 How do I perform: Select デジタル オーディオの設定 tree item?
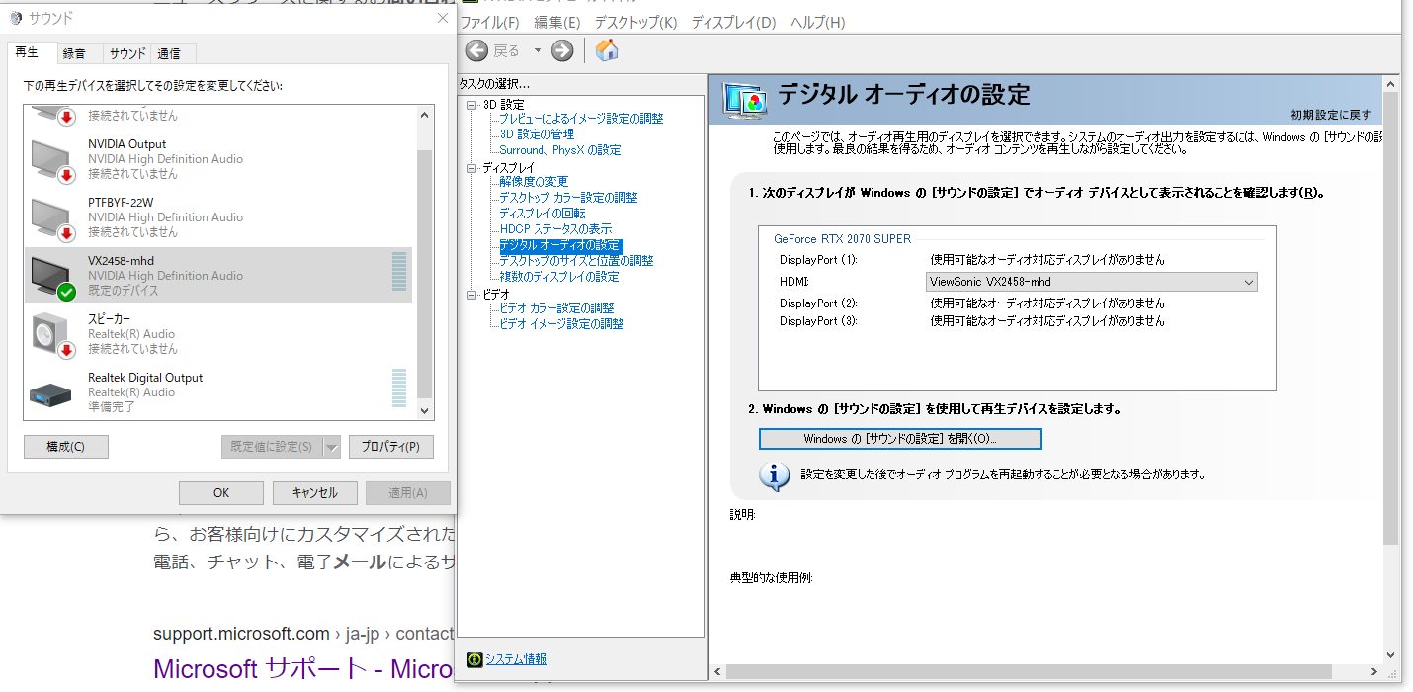tap(560, 245)
